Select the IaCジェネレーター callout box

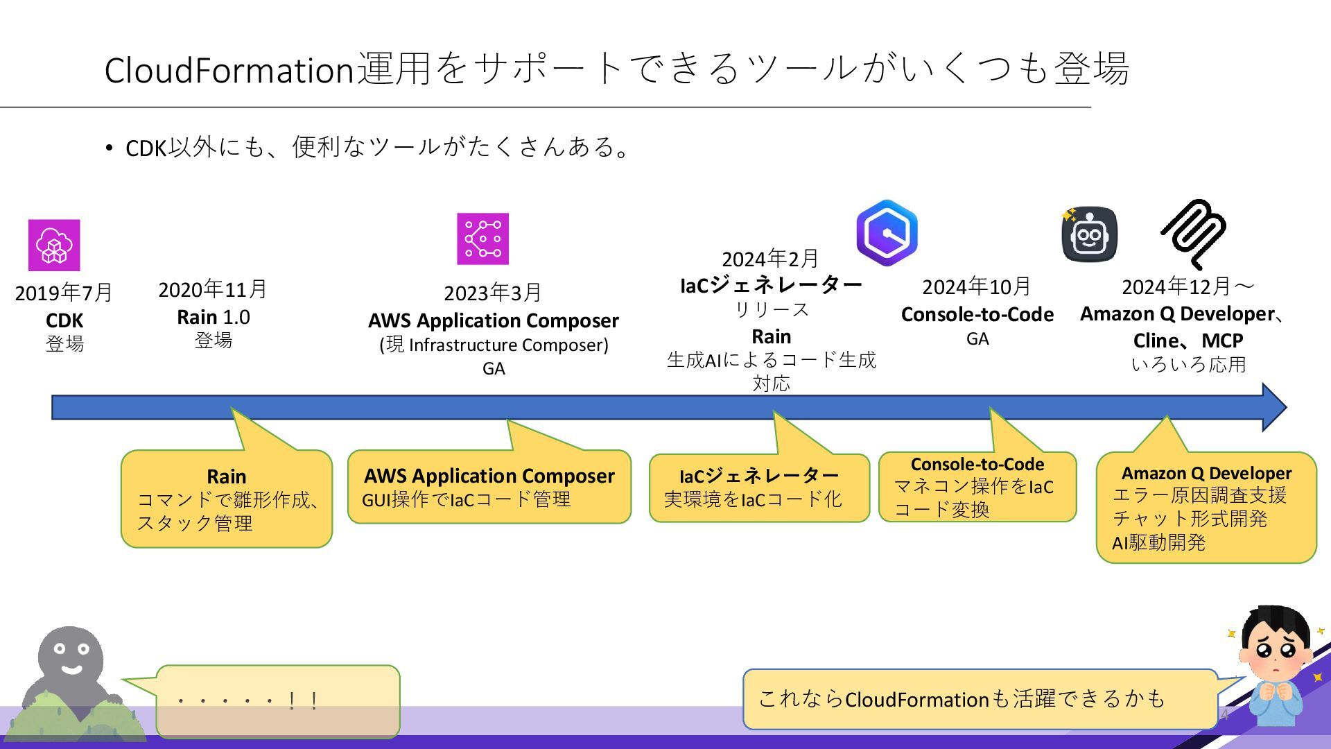pos(759,488)
